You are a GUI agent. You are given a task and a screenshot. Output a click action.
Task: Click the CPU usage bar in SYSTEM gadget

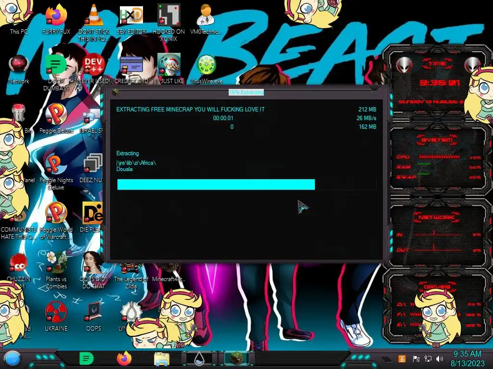coord(439,157)
